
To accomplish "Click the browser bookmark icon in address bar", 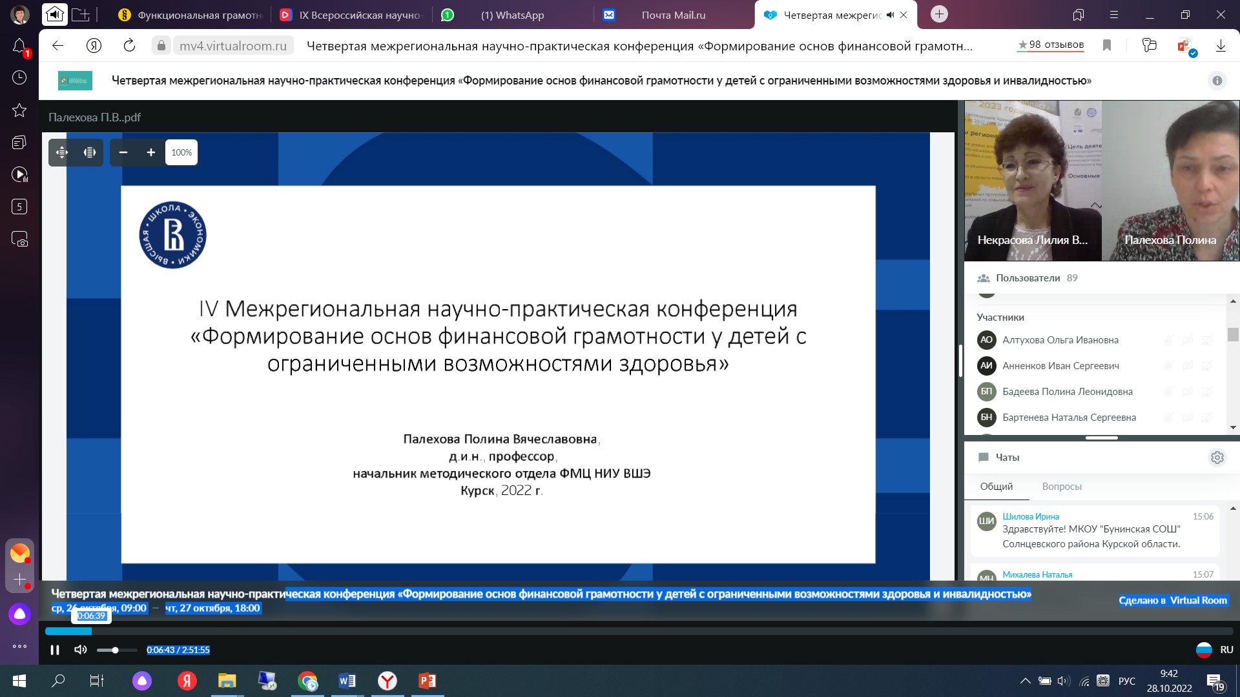I will pyautogui.click(x=1107, y=45).
